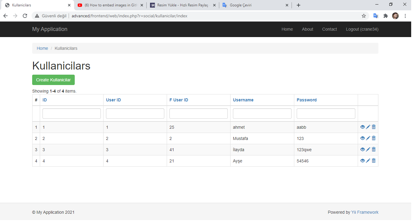Log out of the crane34 account
This screenshot has height=221, width=413.
[362, 29]
